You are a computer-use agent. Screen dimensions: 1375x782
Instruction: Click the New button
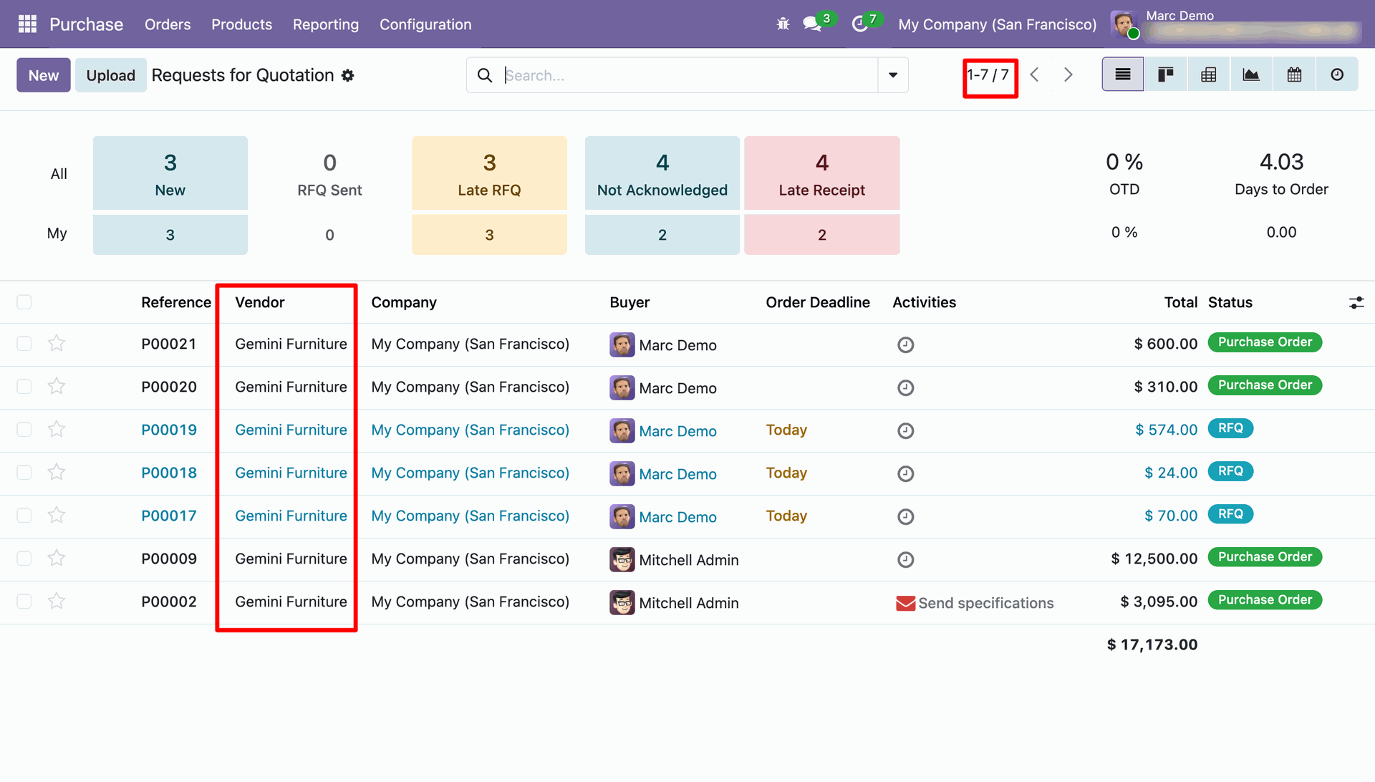coord(44,75)
